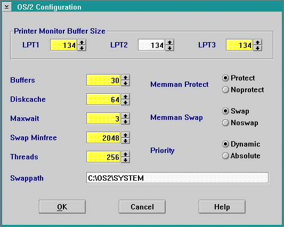Click the Threads value field
Viewport: 284px width, 227px height.
(x=103, y=157)
